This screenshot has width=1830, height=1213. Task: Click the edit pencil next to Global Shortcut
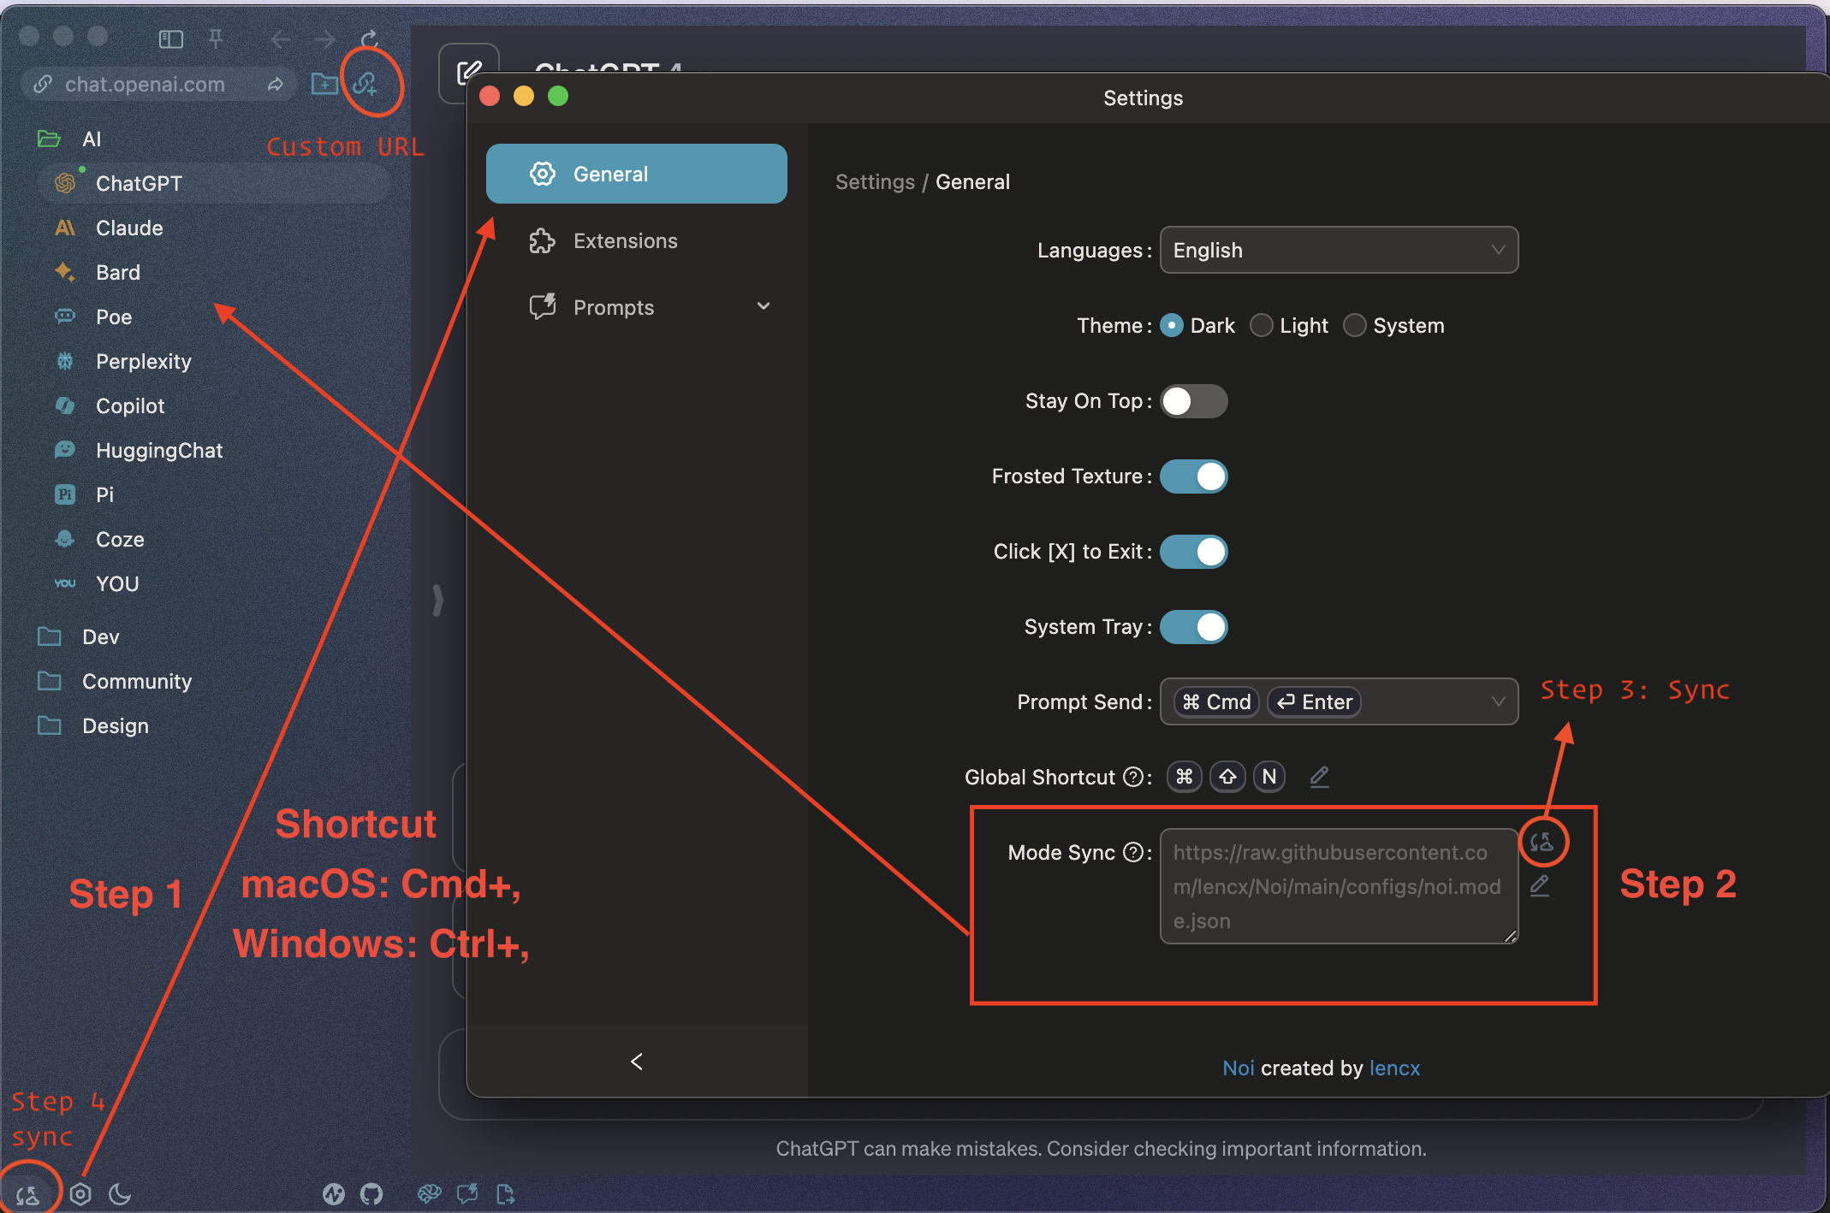(1319, 776)
